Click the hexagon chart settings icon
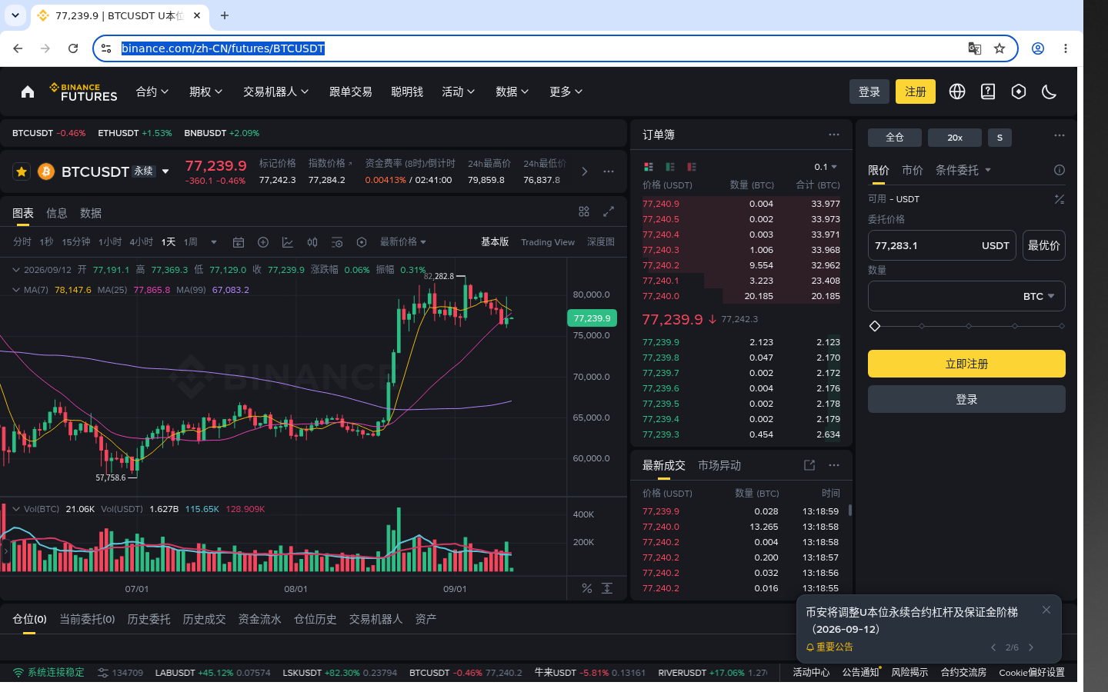The height and width of the screenshot is (692, 1108). pyautogui.click(x=362, y=242)
